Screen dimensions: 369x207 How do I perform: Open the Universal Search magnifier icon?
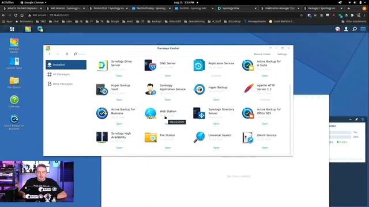(199, 137)
